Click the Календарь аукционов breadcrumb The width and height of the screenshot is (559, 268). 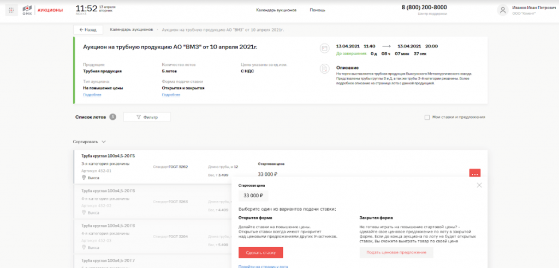[x=131, y=29]
